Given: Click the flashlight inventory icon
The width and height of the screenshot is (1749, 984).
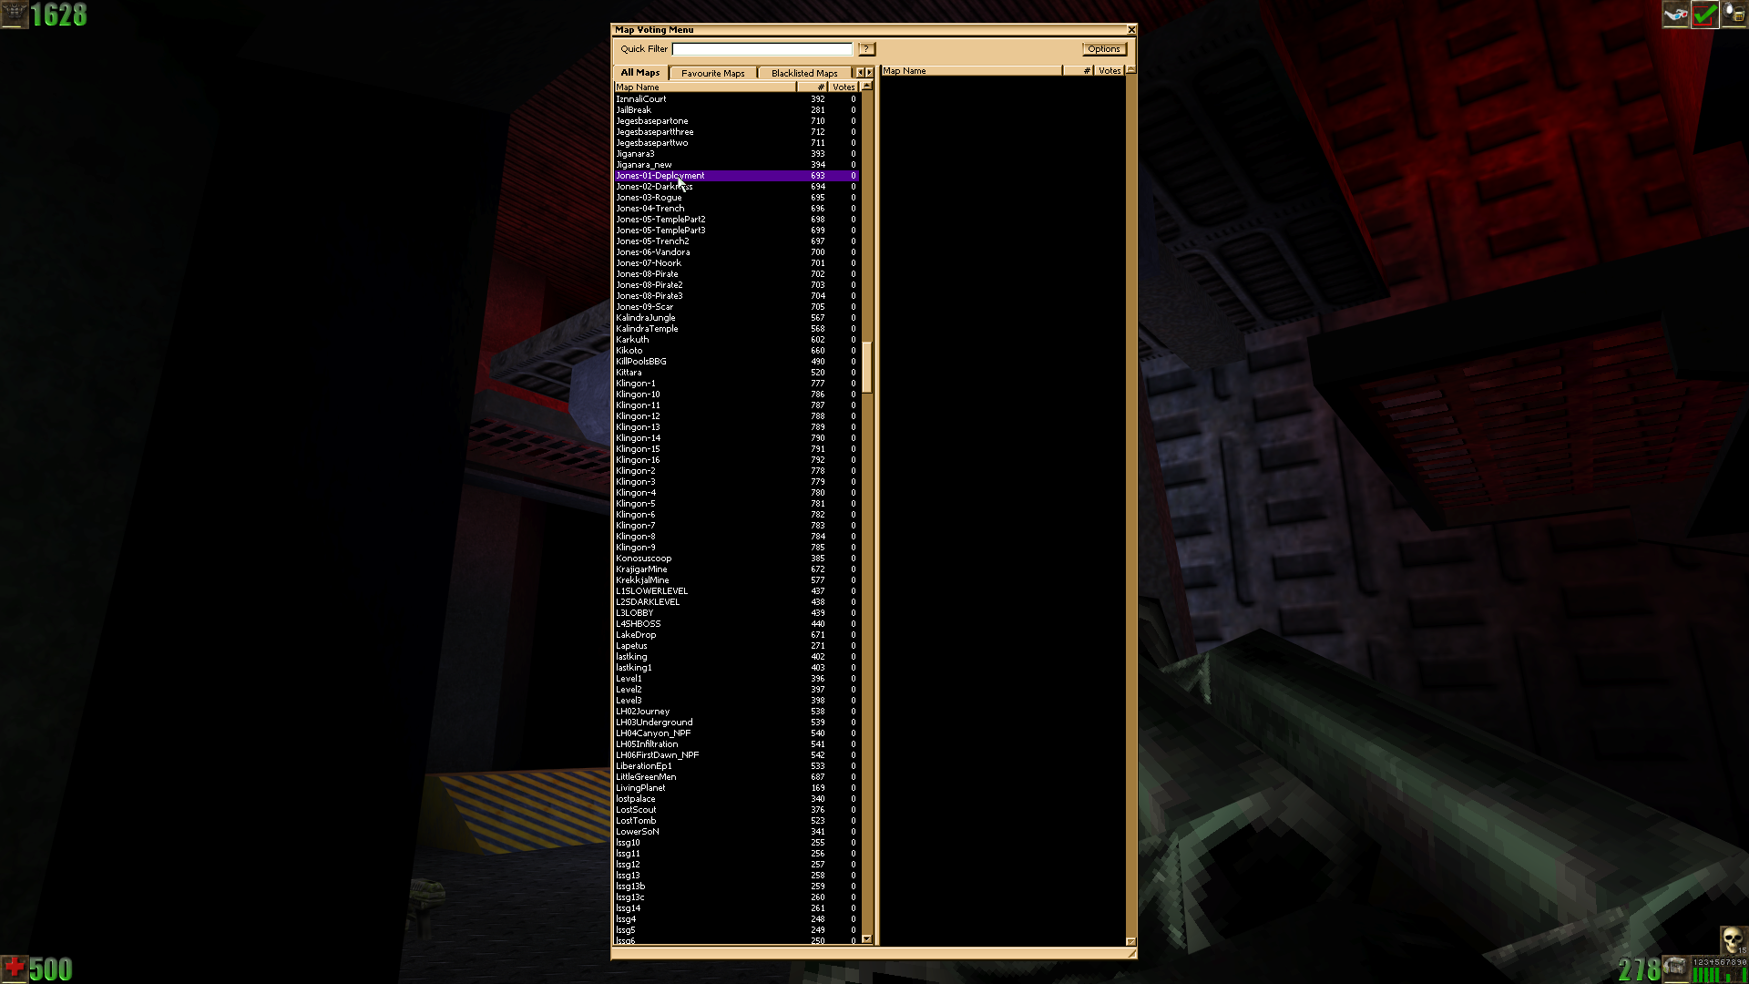Looking at the screenshot, I should pyautogui.click(x=1734, y=15).
